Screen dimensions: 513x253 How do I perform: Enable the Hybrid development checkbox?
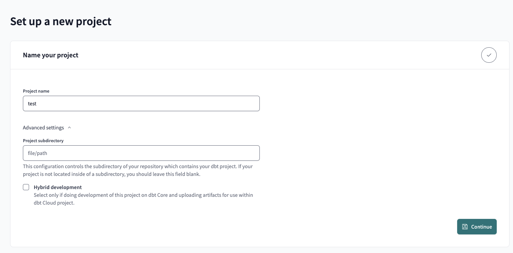pos(26,187)
